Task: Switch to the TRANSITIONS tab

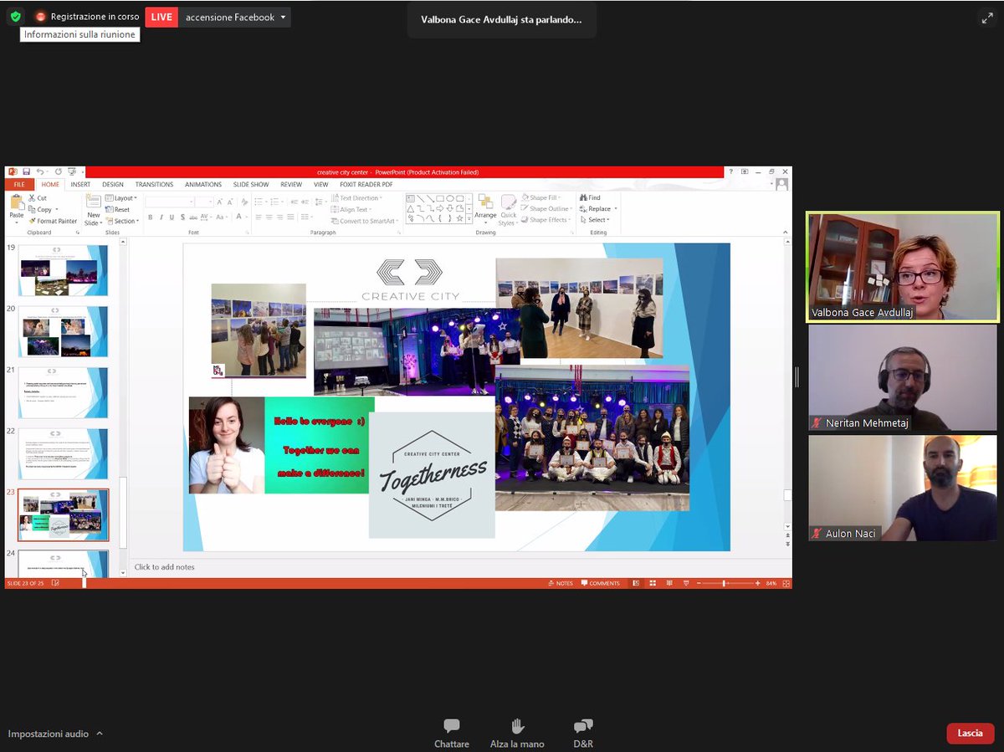Action: coord(154,184)
